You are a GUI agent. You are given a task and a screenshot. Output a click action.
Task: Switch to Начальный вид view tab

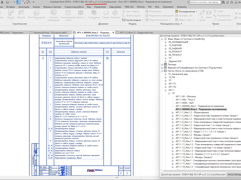50,33
